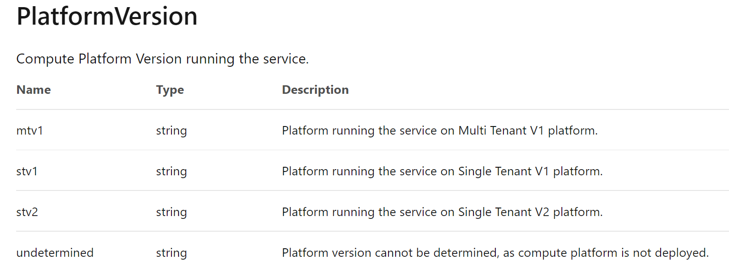Click the undetermined name cell
Image resolution: width=729 pixels, height=271 pixels.
pyautogui.click(x=55, y=253)
